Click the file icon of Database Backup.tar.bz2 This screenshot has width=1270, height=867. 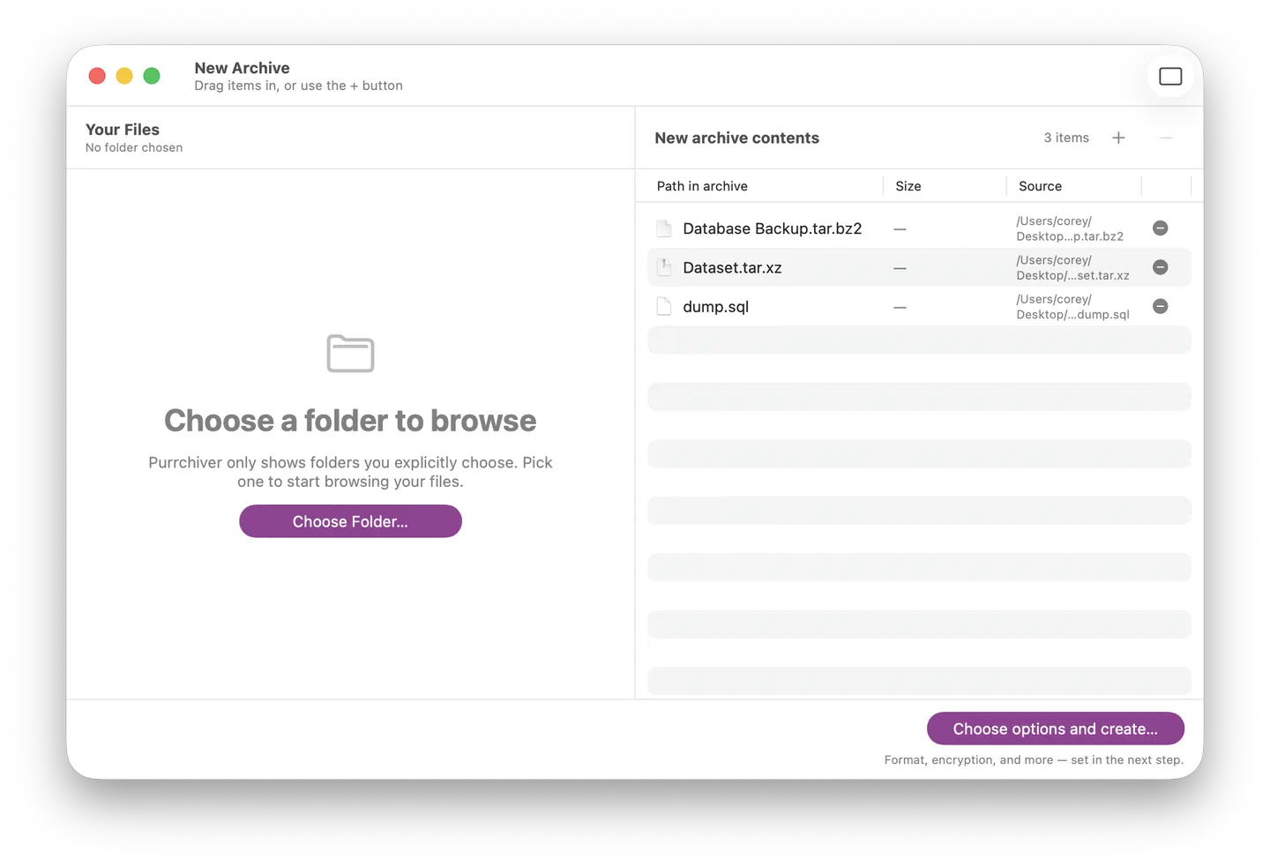pos(664,228)
